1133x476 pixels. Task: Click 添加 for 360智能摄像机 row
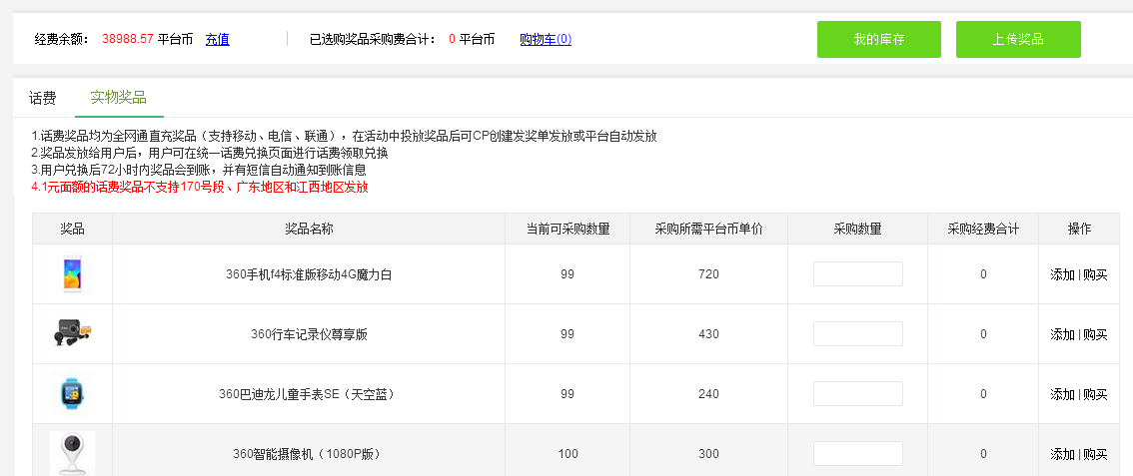1062,454
